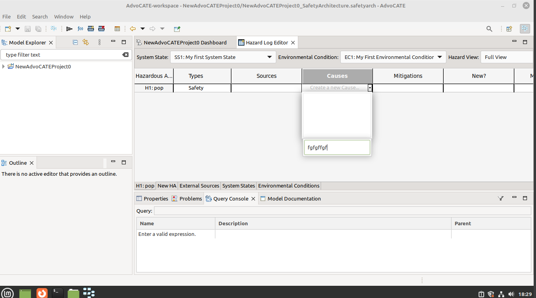Click the Save toolbar icon
Screen dimensions: 536x298
28,29
